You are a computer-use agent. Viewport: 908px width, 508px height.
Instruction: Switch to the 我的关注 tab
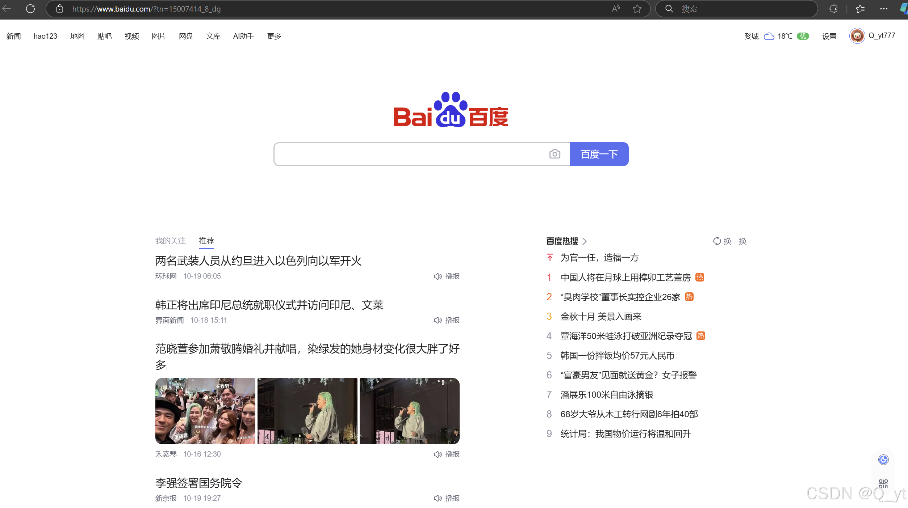170,241
